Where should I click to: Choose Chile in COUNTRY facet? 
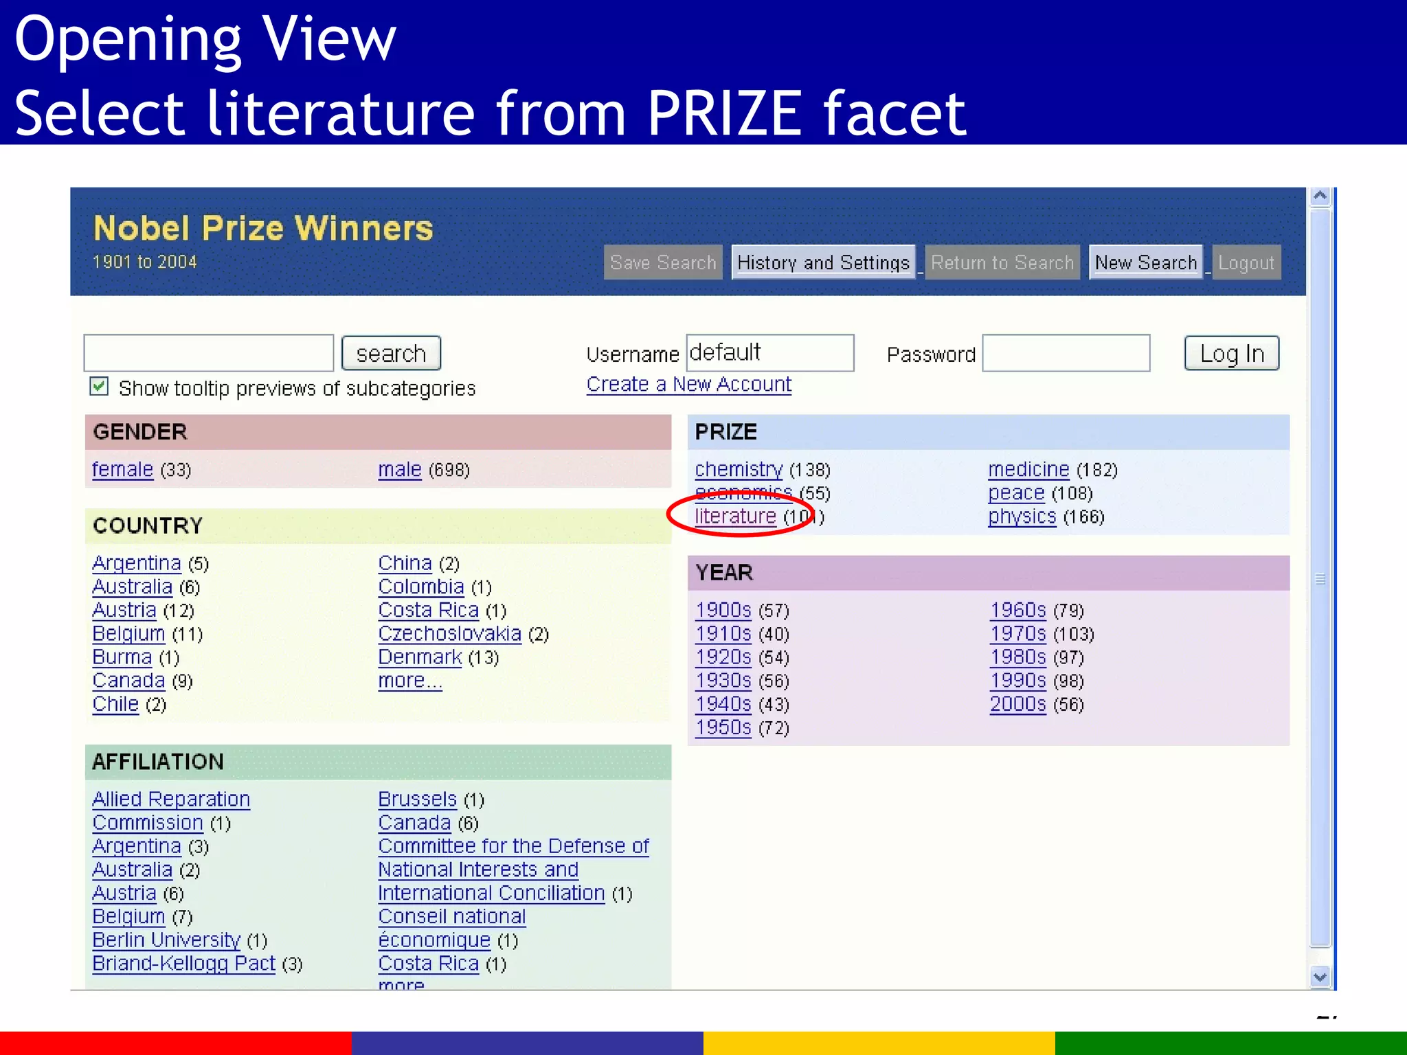[x=115, y=703]
